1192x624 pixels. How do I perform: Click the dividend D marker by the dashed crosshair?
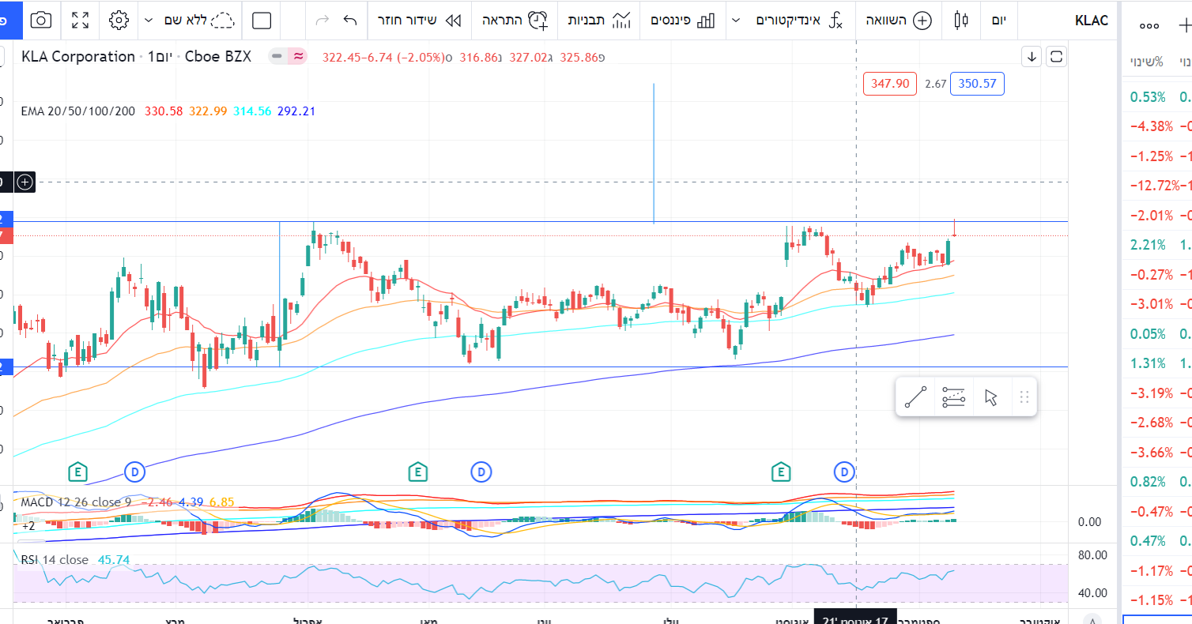point(845,472)
